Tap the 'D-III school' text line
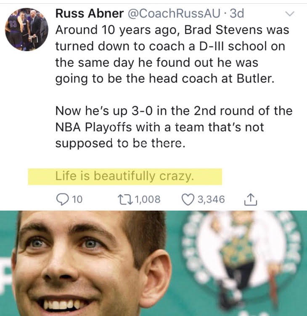 (x=170, y=46)
